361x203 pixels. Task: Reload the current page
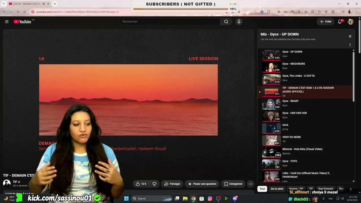click(x=18, y=12)
